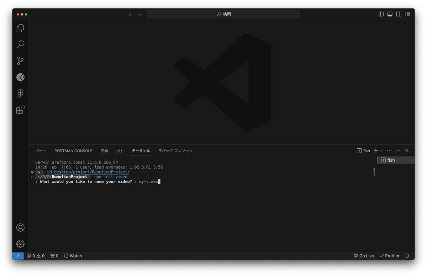Viewport: 427px width, 276px height.
Task: Switch to the POSTMAN CONSOLE tab
Action: pos(73,151)
